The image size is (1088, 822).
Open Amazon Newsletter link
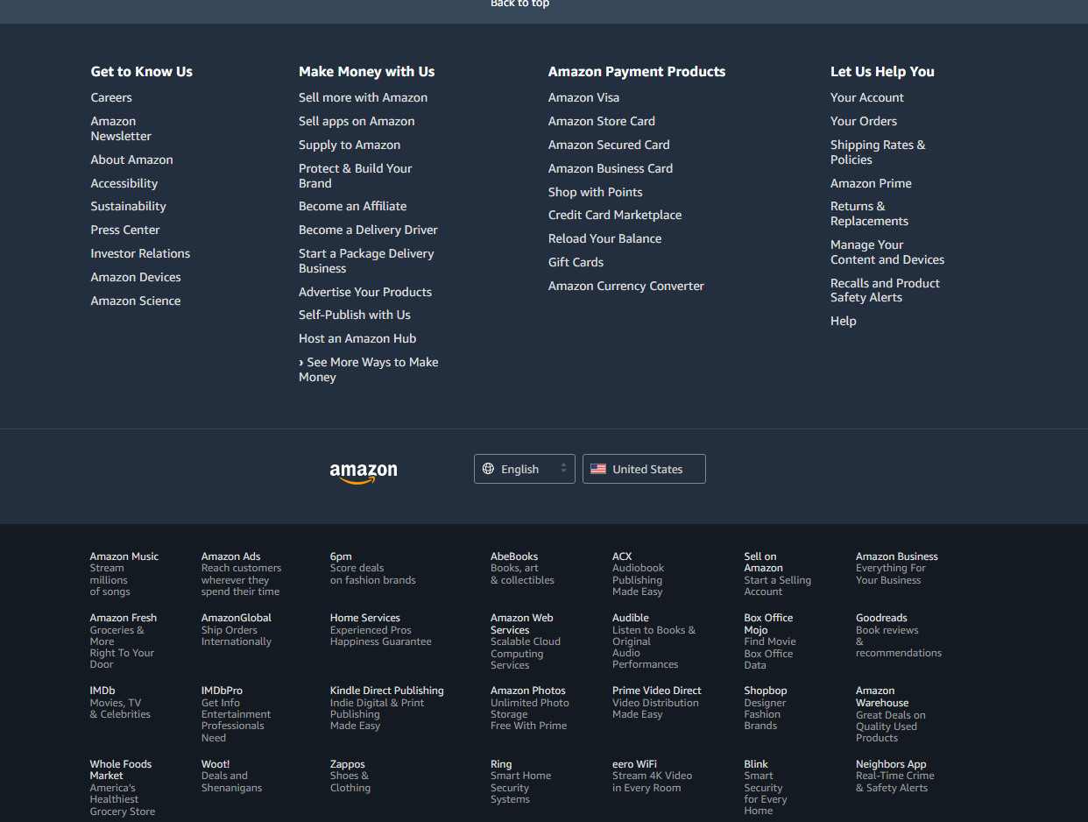pyautogui.click(x=121, y=129)
